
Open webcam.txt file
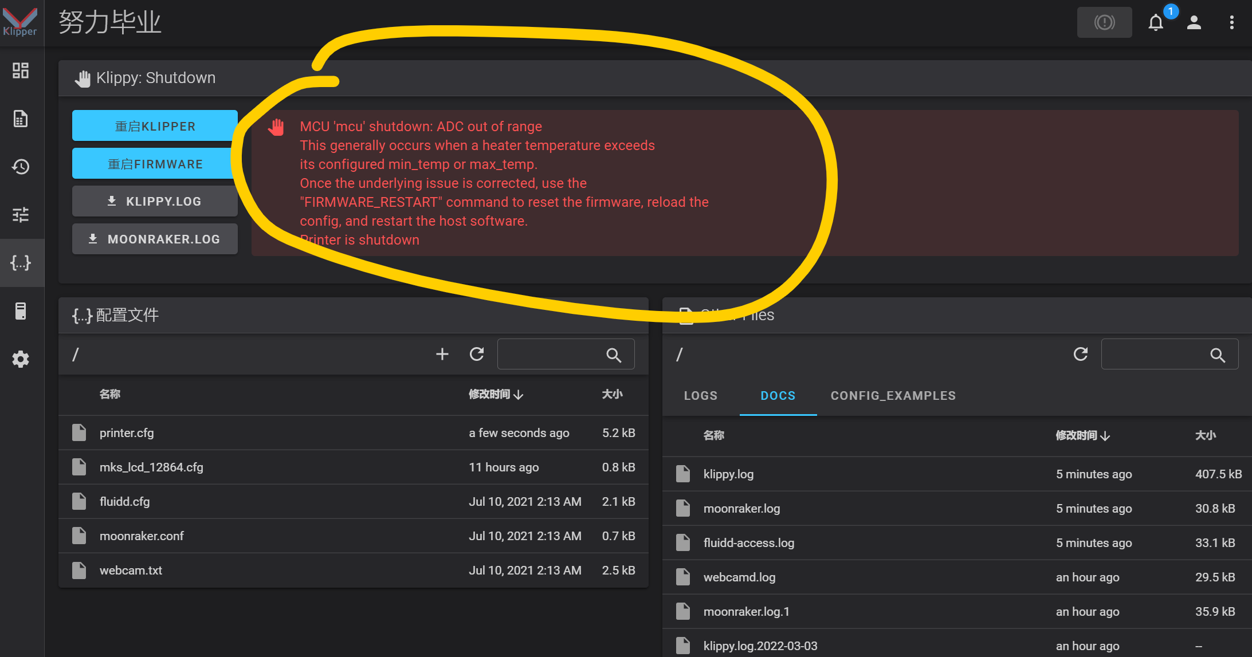pyautogui.click(x=354, y=570)
